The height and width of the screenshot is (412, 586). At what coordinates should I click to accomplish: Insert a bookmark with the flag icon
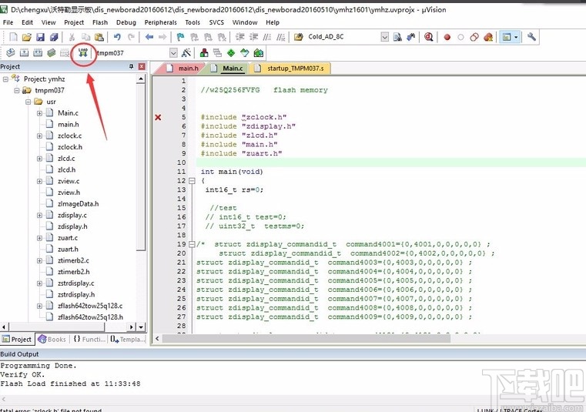click(x=180, y=37)
